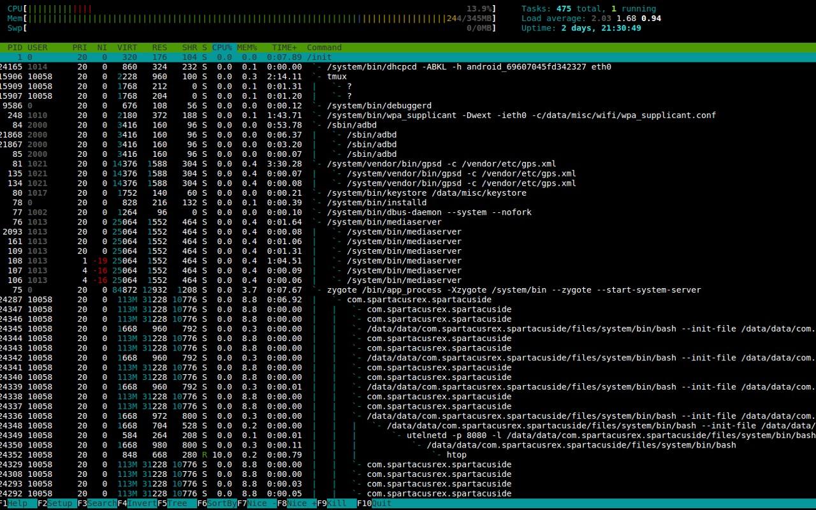Click the Mem usage meter bar
Image resolution: width=816 pixels, height=510 pixels.
[x=255, y=18]
